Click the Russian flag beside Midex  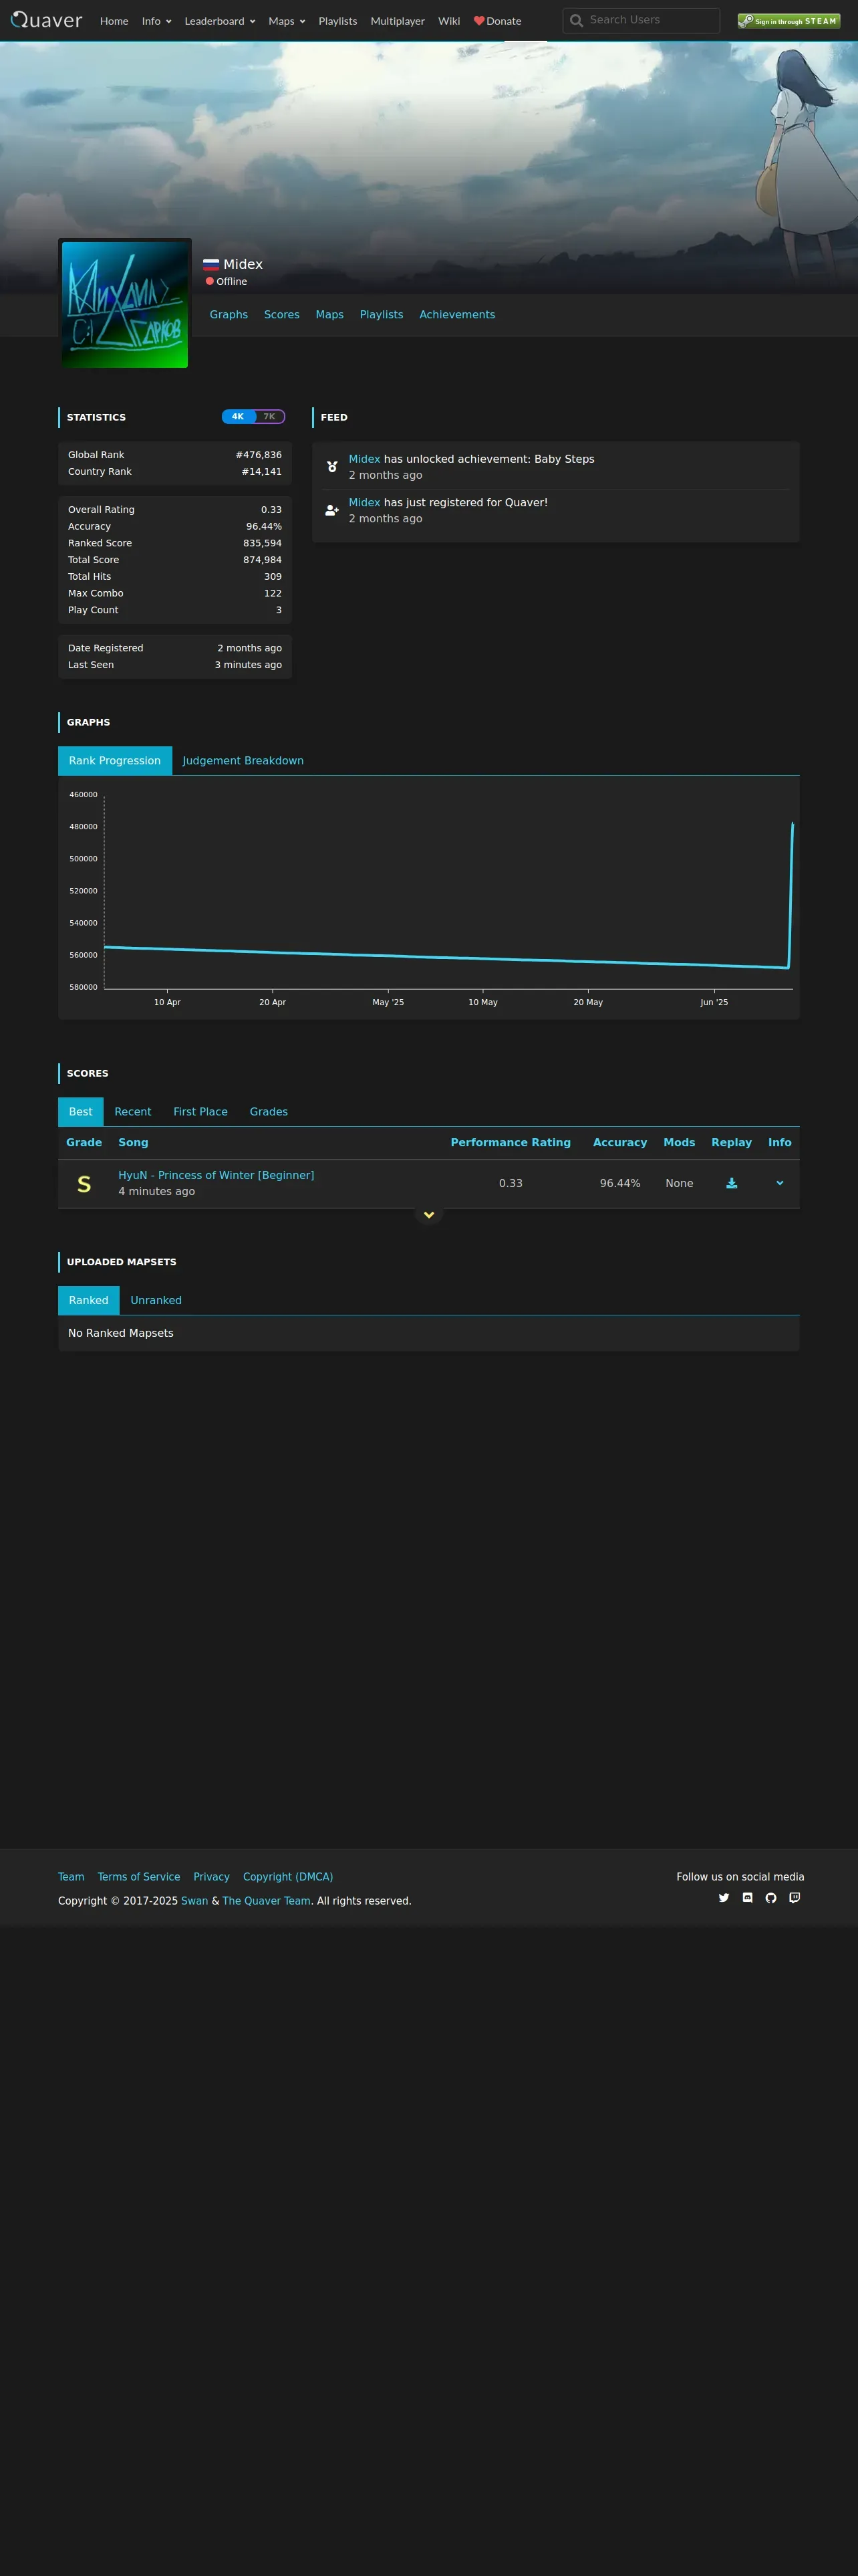210,265
